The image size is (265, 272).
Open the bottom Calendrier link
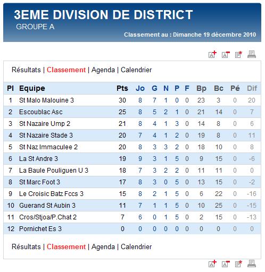tap(136, 246)
